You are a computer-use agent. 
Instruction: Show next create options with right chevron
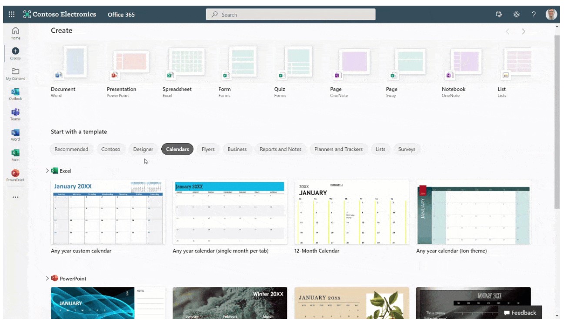tap(524, 31)
